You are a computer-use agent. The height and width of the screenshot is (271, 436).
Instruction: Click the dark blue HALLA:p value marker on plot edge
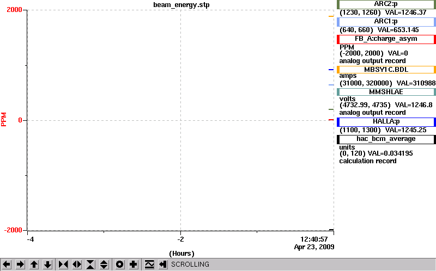point(331,70)
